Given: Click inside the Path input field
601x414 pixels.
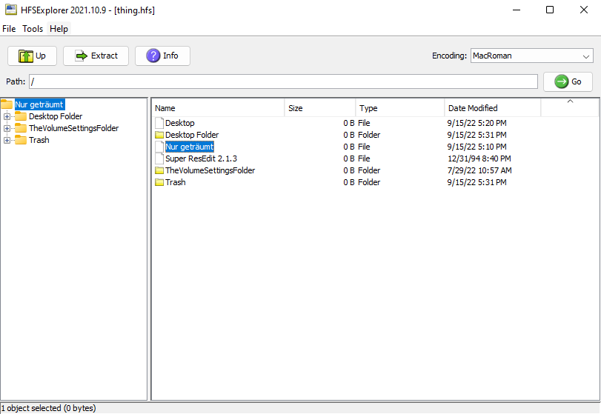Looking at the screenshot, I should pyautogui.click(x=283, y=81).
